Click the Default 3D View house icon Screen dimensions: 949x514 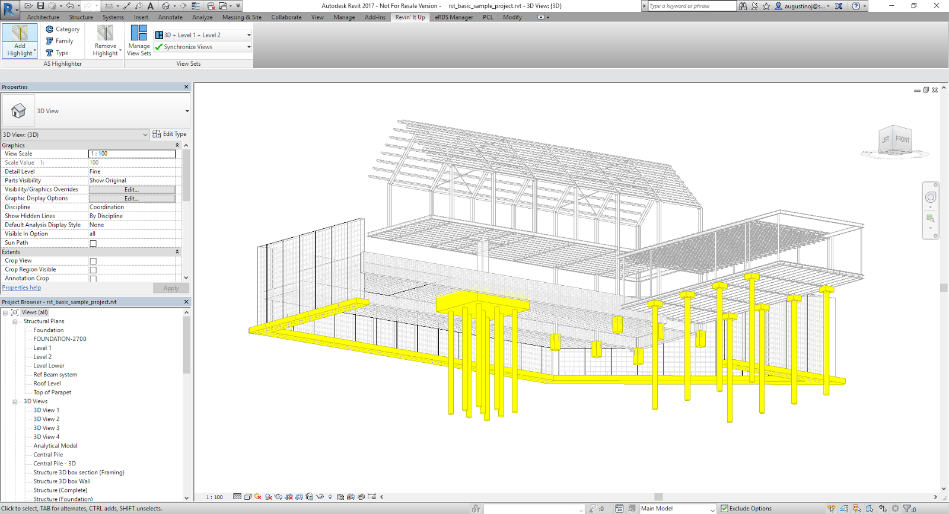165,6
